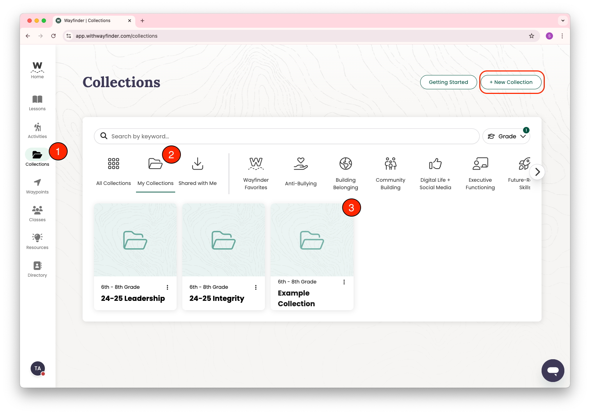Screen dimensions: 590x414
Task: Go forward in browser history
Action: [41, 36]
